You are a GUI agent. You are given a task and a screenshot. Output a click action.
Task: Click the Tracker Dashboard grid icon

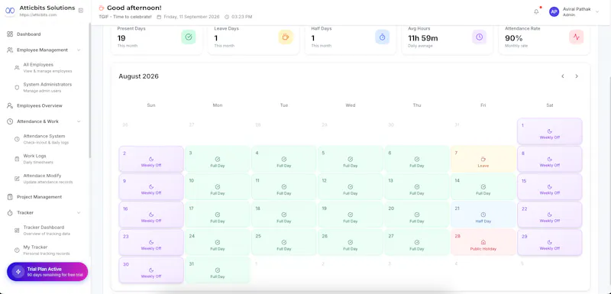point(17,231)
